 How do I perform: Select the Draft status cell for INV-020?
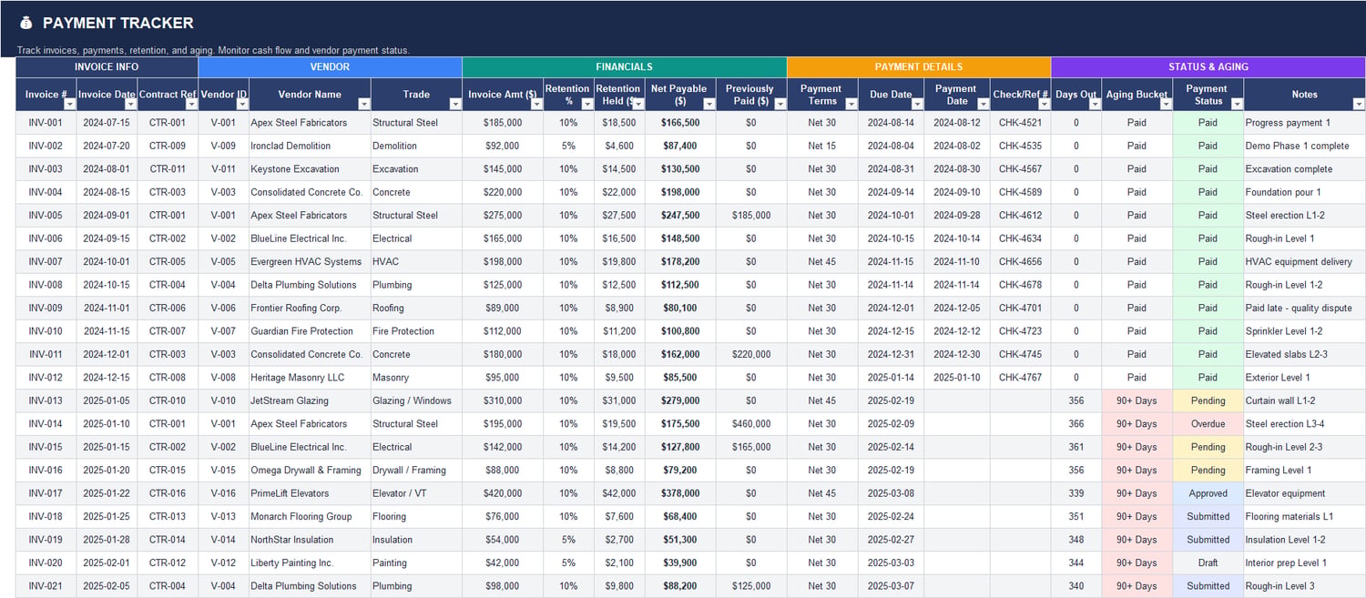tap(1208, 563)
